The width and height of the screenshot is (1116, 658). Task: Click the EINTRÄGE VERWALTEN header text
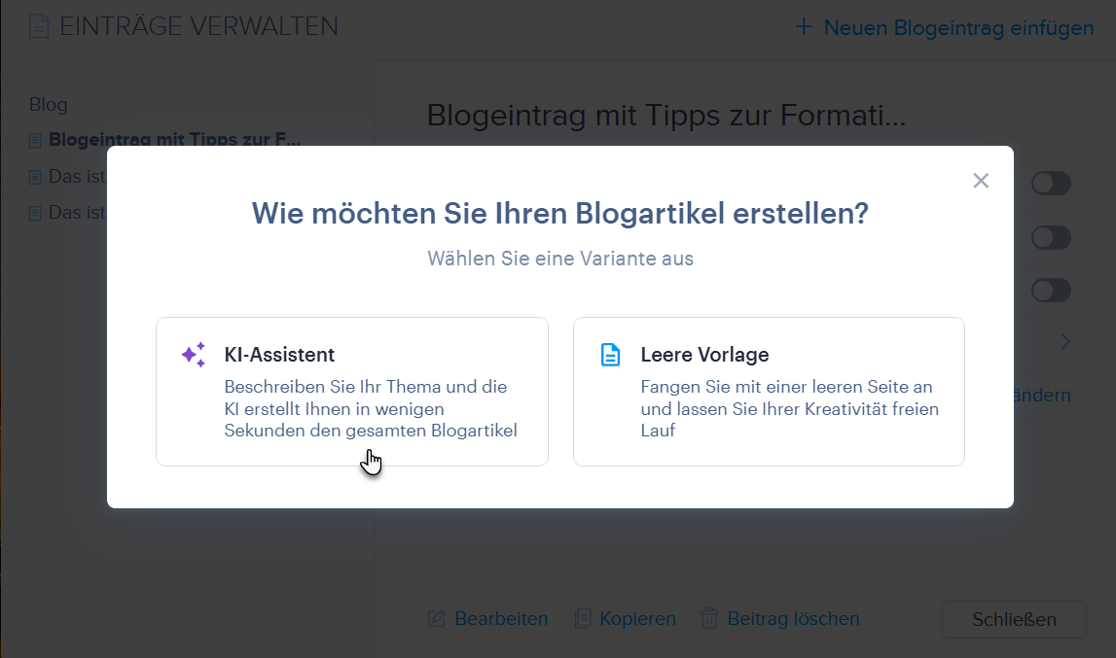pyautogui.click(x=198, y=26)
